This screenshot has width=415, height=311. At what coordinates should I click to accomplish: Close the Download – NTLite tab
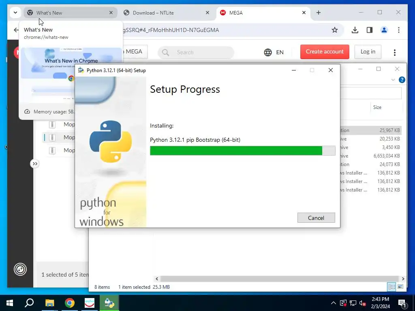click(207, 13)
